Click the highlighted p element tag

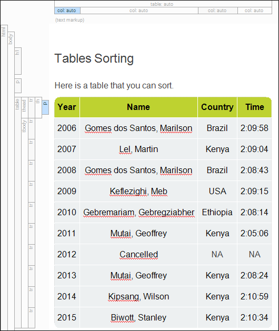45,107
